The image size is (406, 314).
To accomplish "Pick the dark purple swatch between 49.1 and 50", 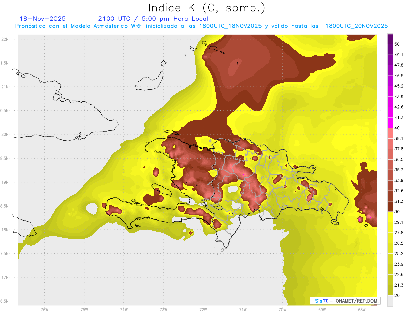I will point(390,49).
